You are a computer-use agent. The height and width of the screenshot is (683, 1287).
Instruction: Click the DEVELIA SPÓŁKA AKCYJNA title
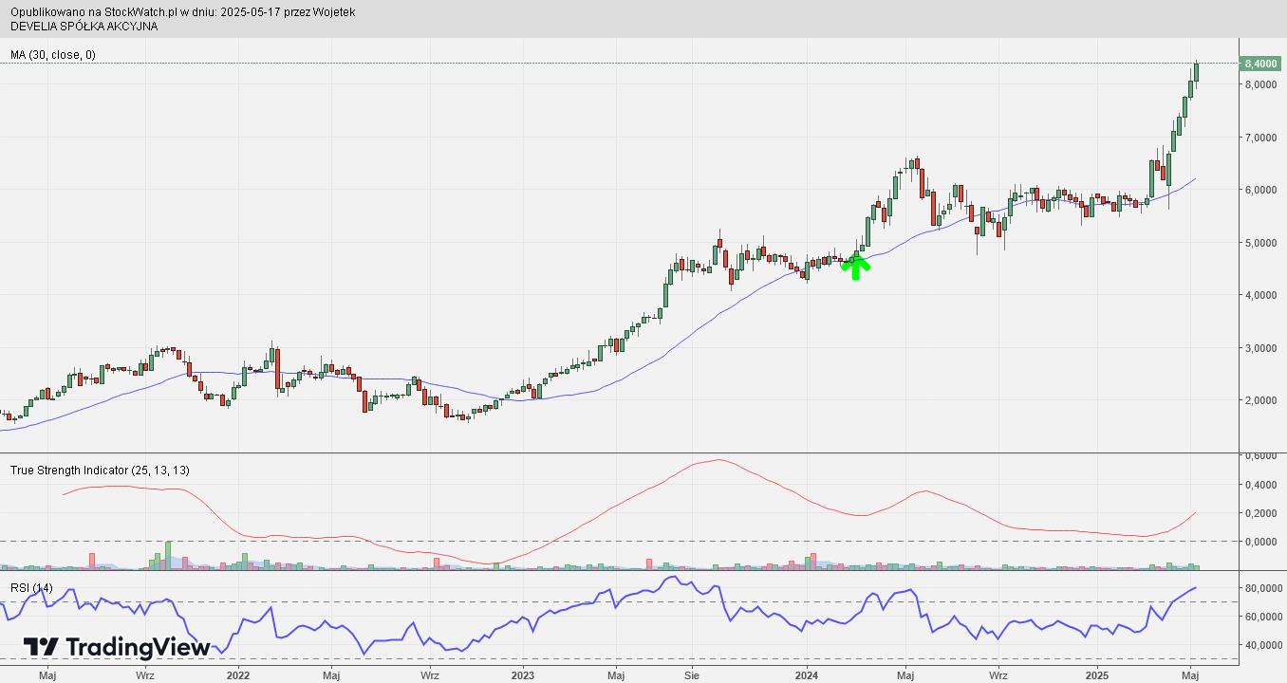pos(84,26)
